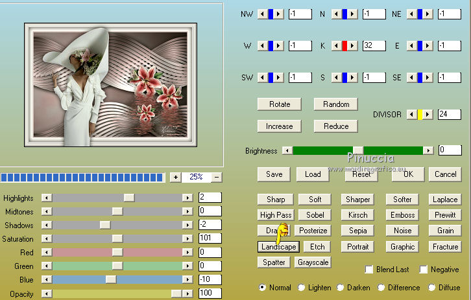The height and width of the screenshot is (300, 471).
Task: Select the Difference blend mode
Action: (381, 288)
